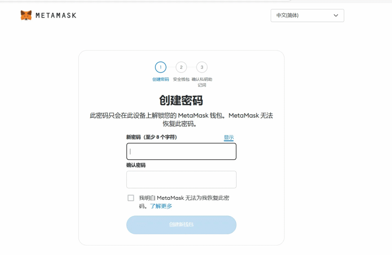The image size is (392, 255).
Task: Click the 创建密码 step label
Action: [x=160, y=79]
